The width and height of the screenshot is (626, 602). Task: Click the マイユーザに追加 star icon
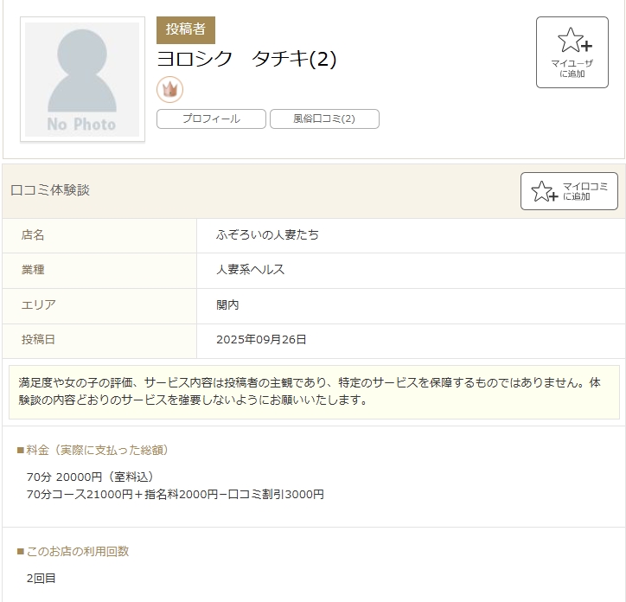pos(572,42)
